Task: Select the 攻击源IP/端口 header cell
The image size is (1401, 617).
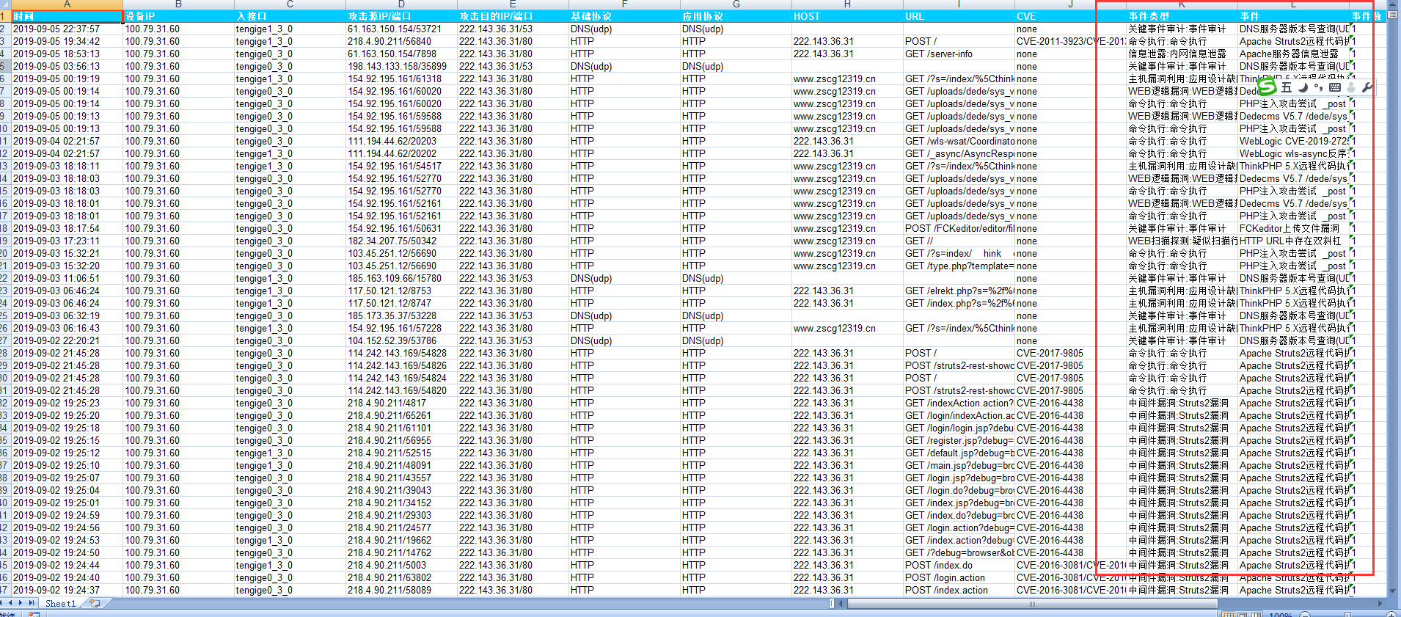Action: click(x=401, y=16)
